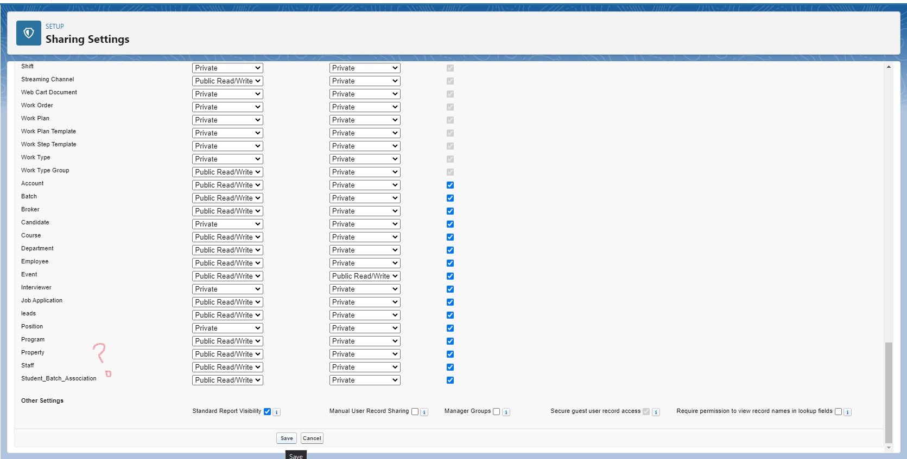
Task: Click the 'Work Step Template' row label
Action: coord(49,144)
